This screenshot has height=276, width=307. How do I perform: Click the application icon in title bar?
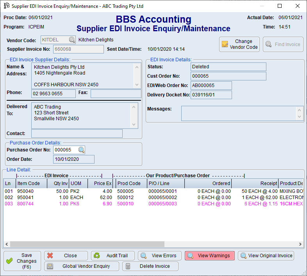point(7,6)
